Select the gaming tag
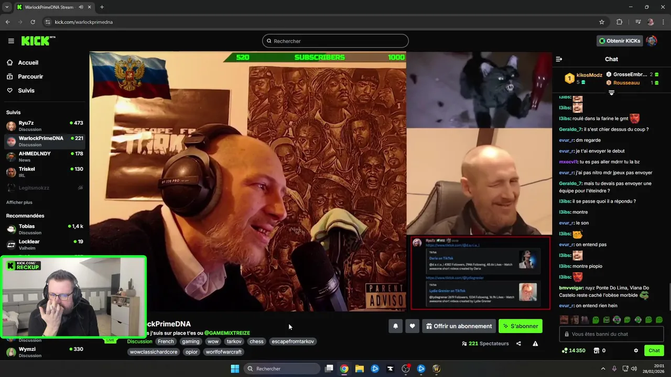Screen dimensions: 671x377 pos(191,341)
